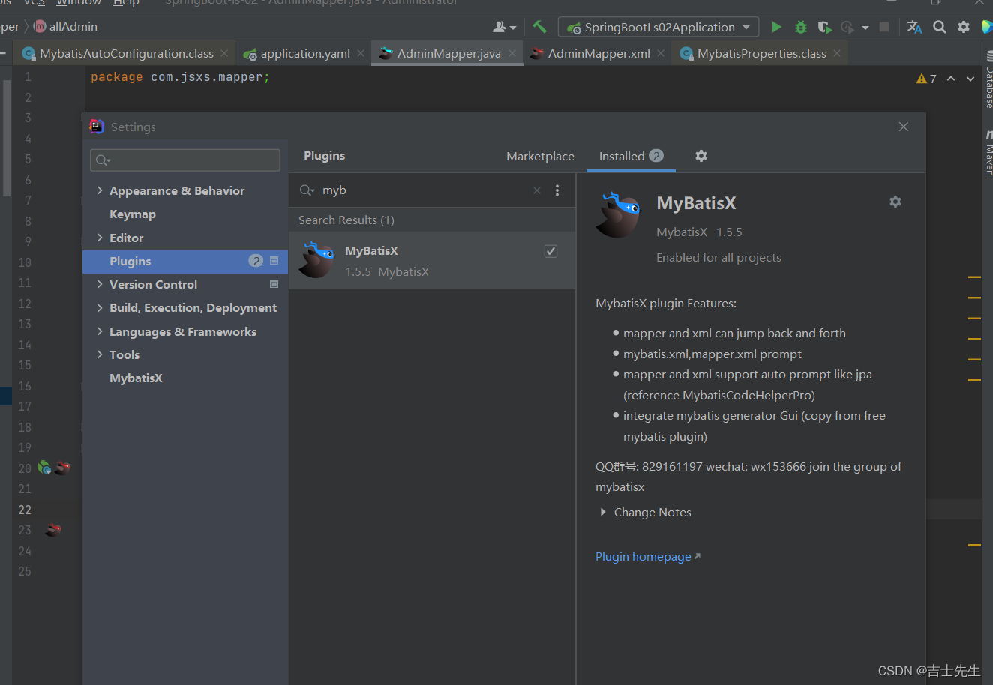Expand the Editor settings section

(x=100, y=238)
